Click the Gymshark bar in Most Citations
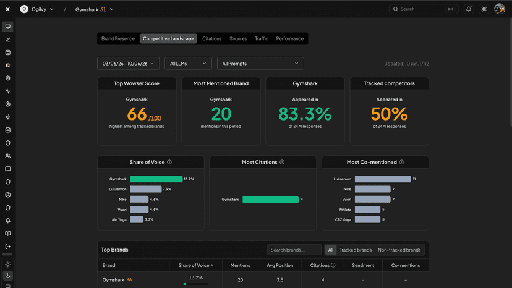 click(270, 199)
